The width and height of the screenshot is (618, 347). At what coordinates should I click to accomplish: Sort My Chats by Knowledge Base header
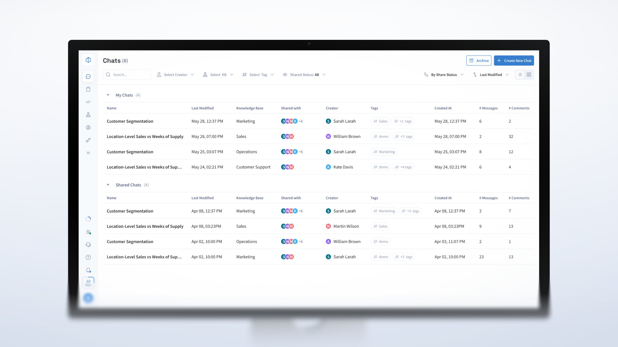coord(249,108)
